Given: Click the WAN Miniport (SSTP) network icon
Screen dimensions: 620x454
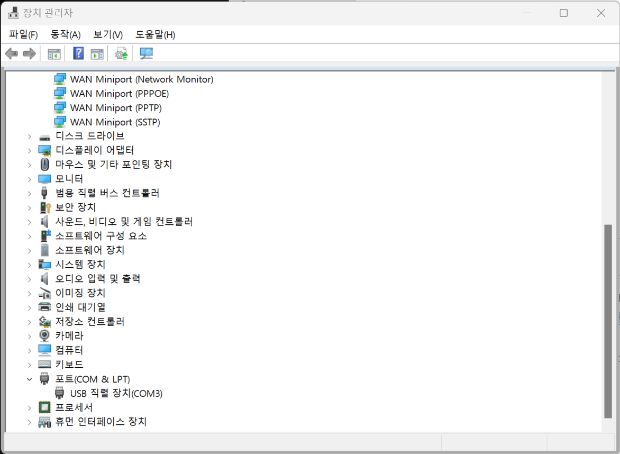Looking at the screenshot, I should [60, 122].
